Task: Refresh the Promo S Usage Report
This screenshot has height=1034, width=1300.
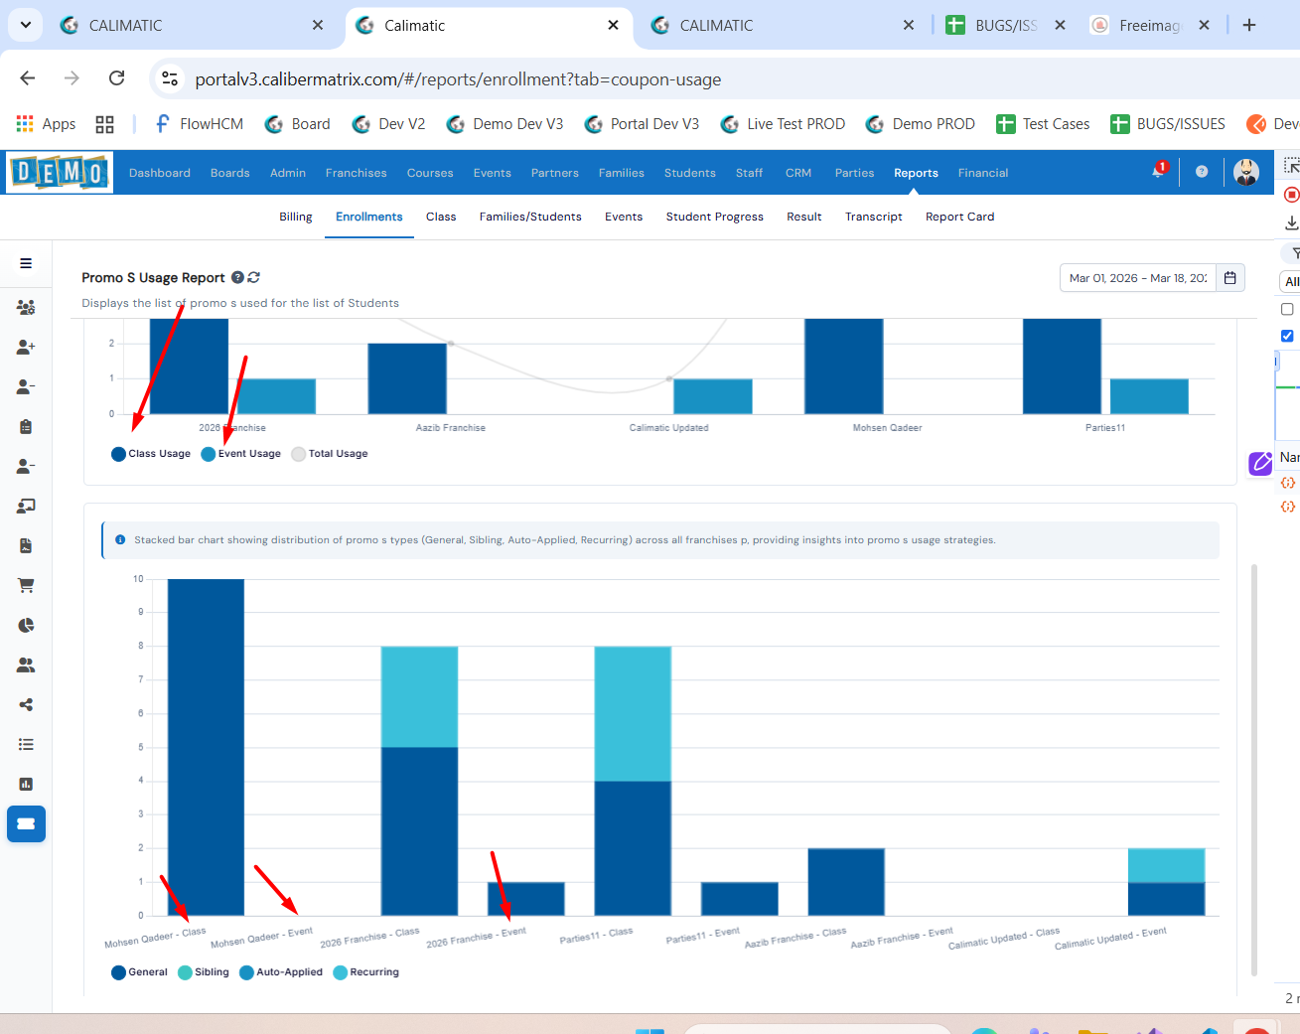Action: coord(254,278)
